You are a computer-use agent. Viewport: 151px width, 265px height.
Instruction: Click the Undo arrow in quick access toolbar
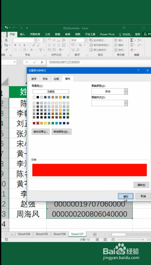click(x=7, y=27)
